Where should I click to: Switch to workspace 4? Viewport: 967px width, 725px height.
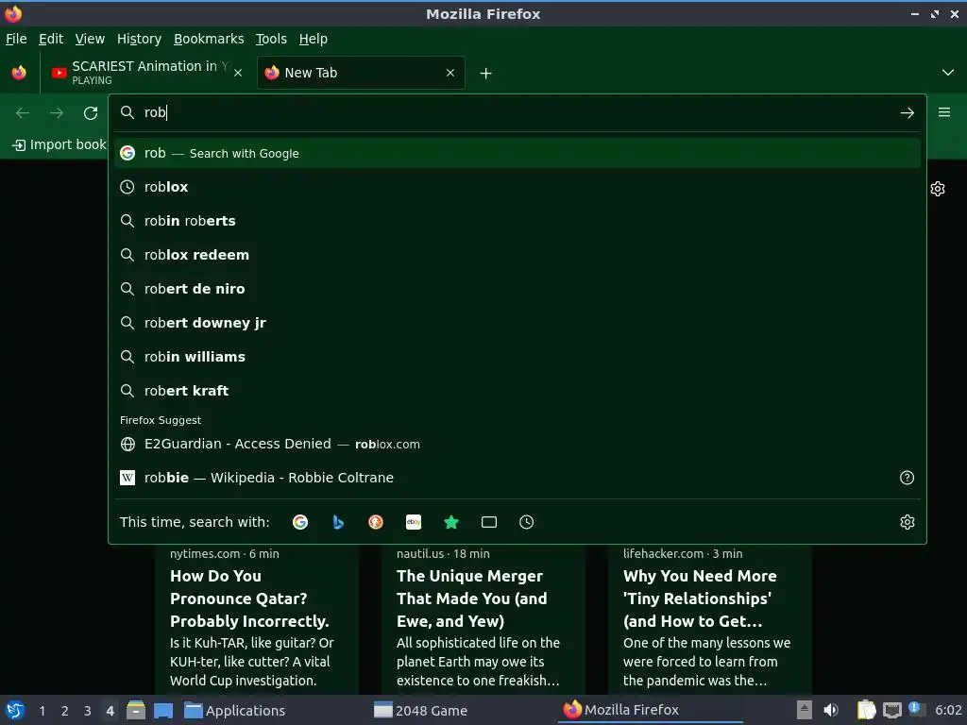(110, 711)
